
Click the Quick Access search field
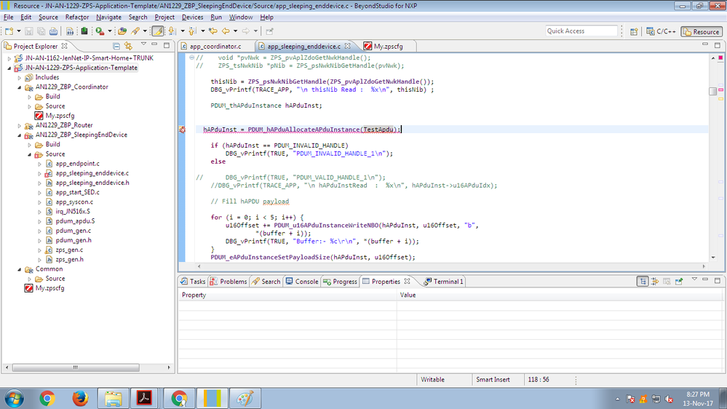[582, 31]
